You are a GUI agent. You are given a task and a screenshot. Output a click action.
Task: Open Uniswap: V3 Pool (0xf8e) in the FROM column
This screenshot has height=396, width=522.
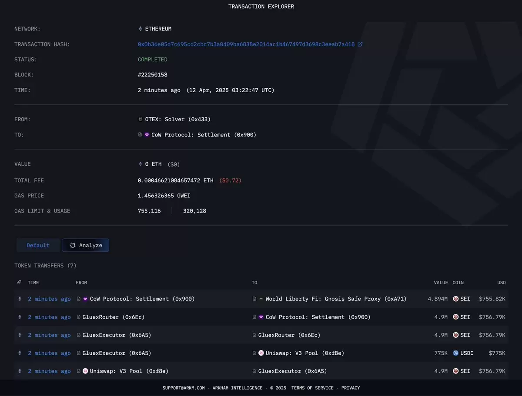[x=129, y=371]
